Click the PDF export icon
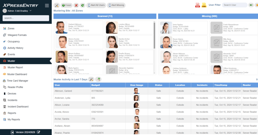Image resolution: width=258 pixels, height=135 pixels. 198,5
